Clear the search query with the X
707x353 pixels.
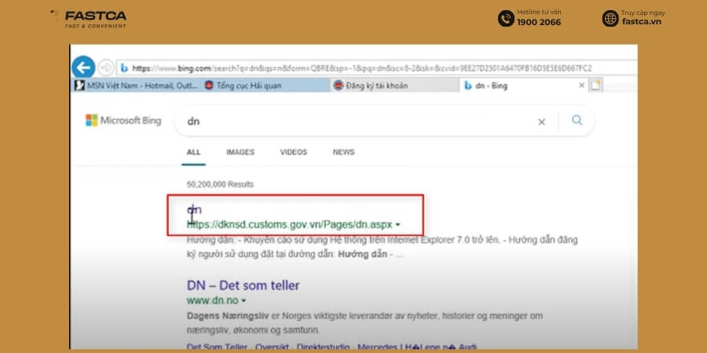tap(541, 122)
